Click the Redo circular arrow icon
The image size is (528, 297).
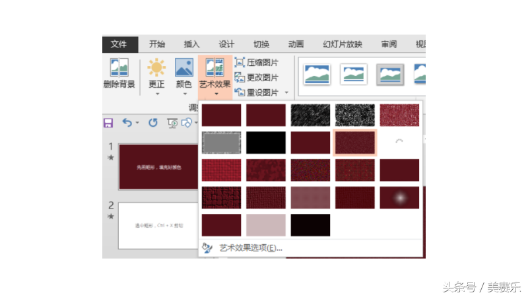pos(153,123)
